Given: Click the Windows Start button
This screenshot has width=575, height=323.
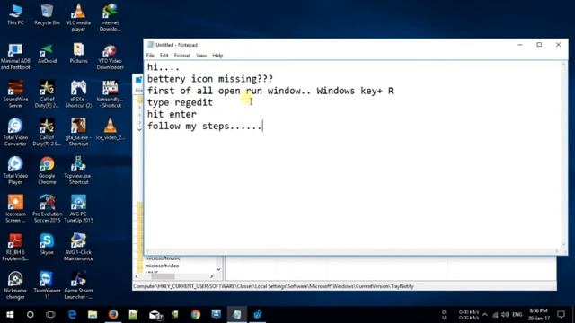Looking at the screenshot, I should (x=10, y=315).
